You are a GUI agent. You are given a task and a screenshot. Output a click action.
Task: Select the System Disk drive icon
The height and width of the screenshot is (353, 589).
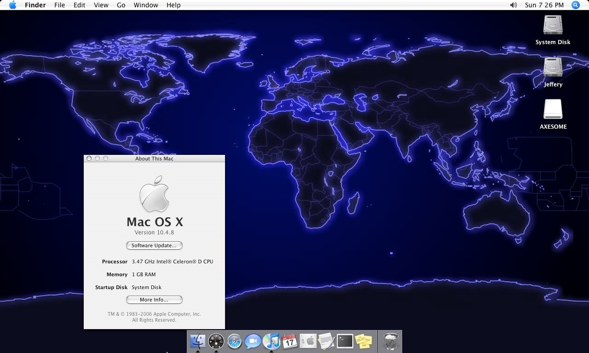(553, 25)
